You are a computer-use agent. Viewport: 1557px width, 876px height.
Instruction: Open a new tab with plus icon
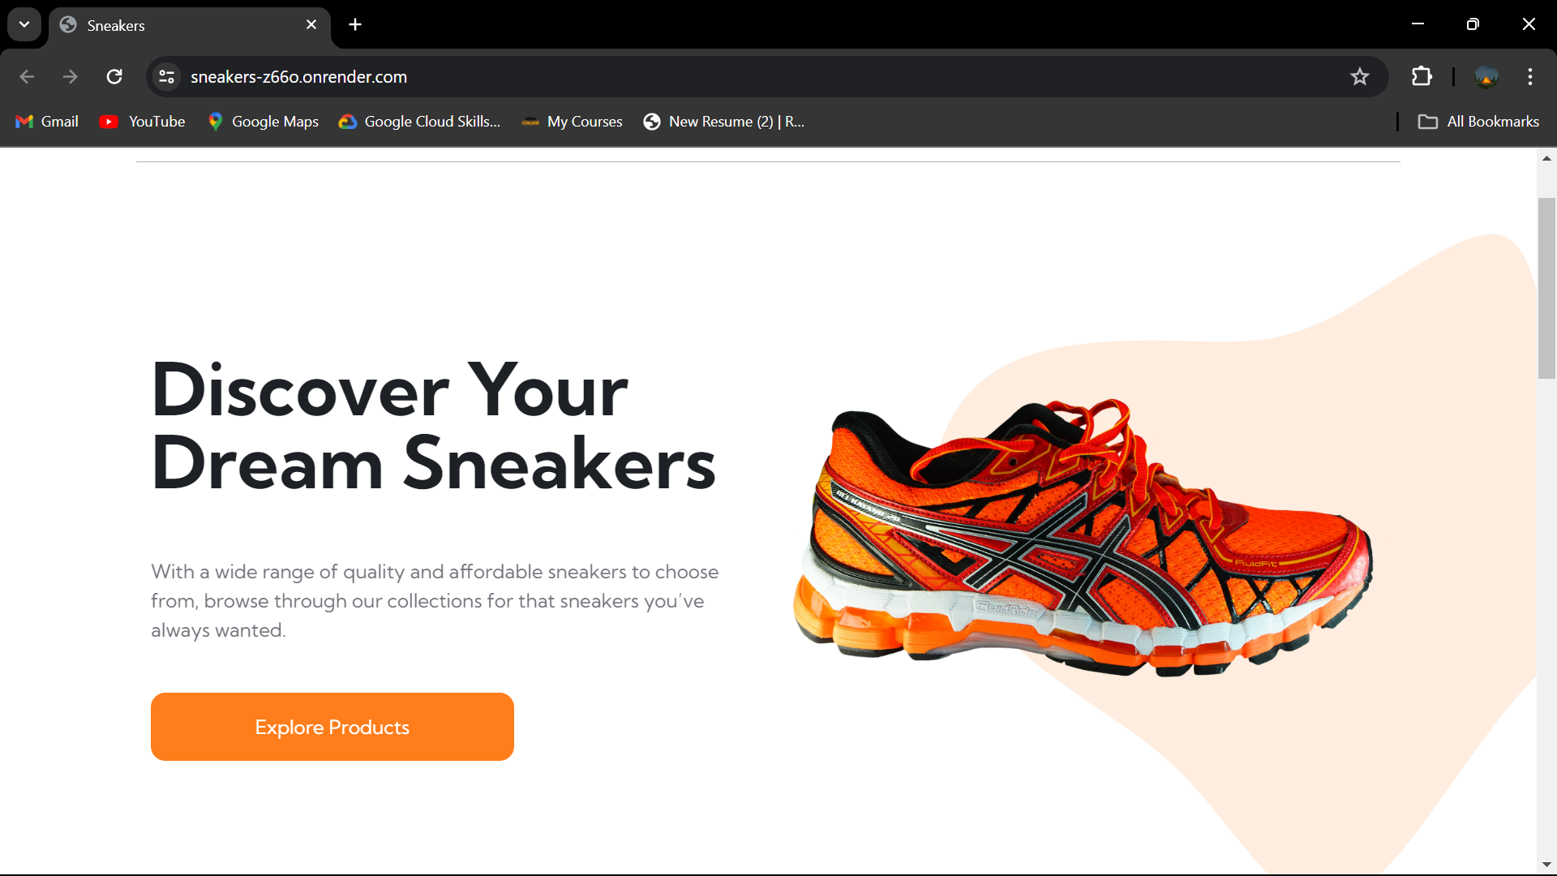pos(355,24)
